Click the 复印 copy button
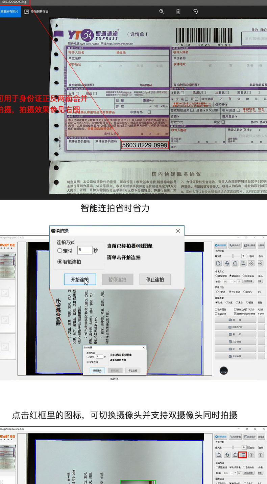 point(236,334)
